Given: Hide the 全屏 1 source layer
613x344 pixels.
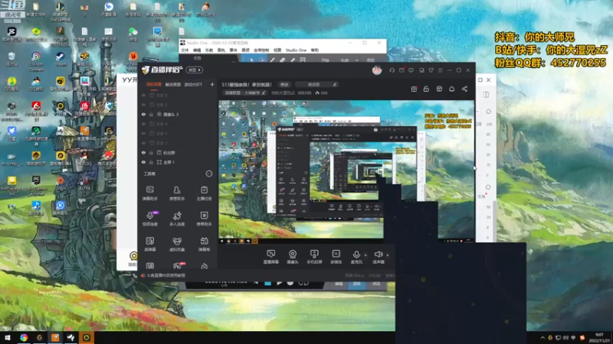Looking at the screenshot, I should [143, 162].
